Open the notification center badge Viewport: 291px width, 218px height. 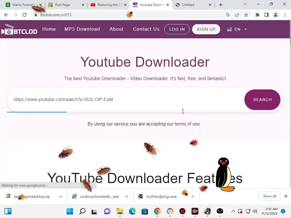point(283,211)
